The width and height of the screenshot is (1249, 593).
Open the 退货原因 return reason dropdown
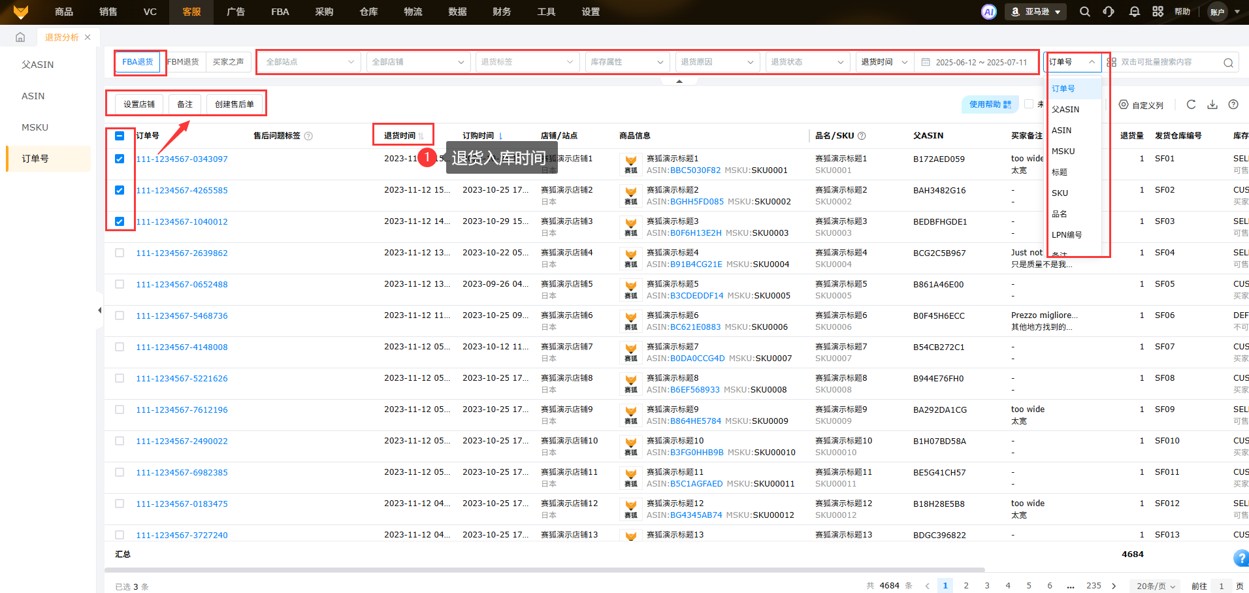click(717, 62)
